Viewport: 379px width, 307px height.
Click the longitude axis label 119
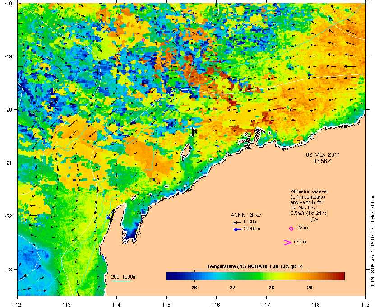(x=365, y=304)
